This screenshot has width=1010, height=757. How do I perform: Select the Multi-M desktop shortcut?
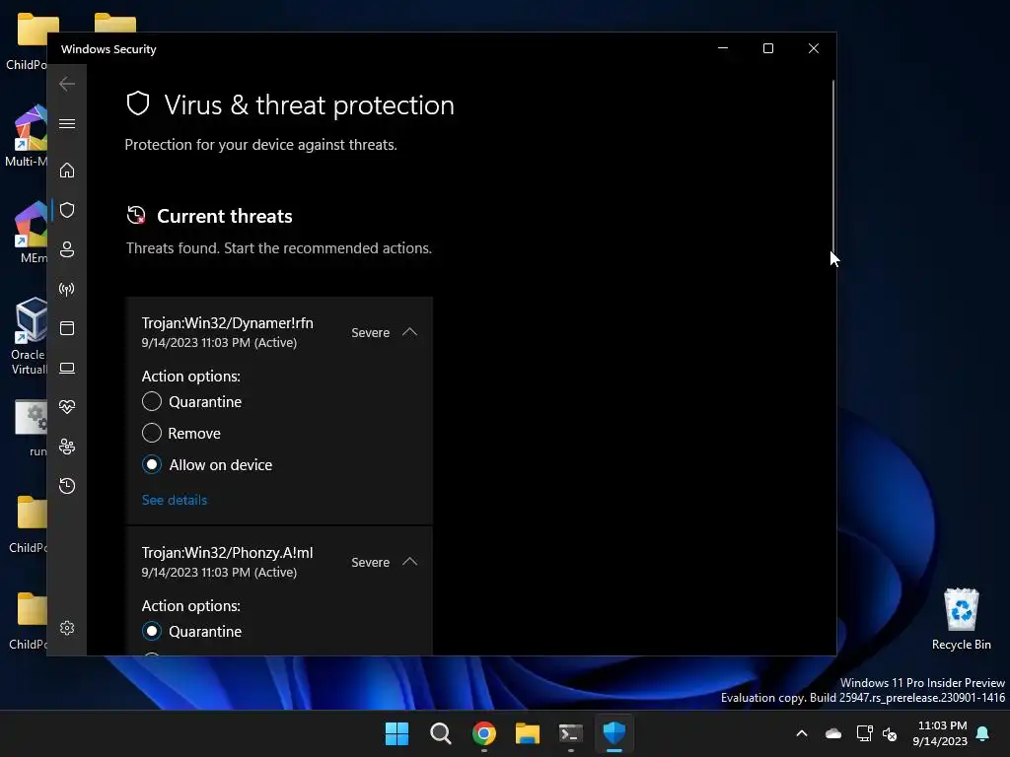coord(27,136)
